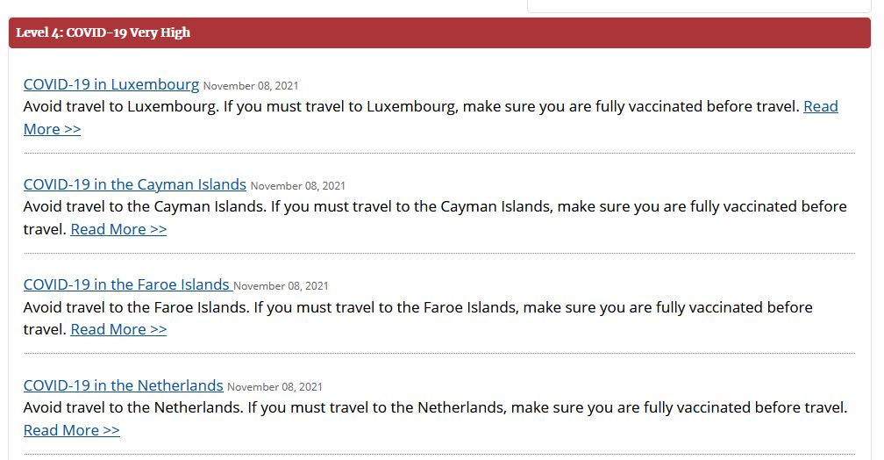
Task: Click the divider line below the Faroe Islands entry
Action: point(438,353)
